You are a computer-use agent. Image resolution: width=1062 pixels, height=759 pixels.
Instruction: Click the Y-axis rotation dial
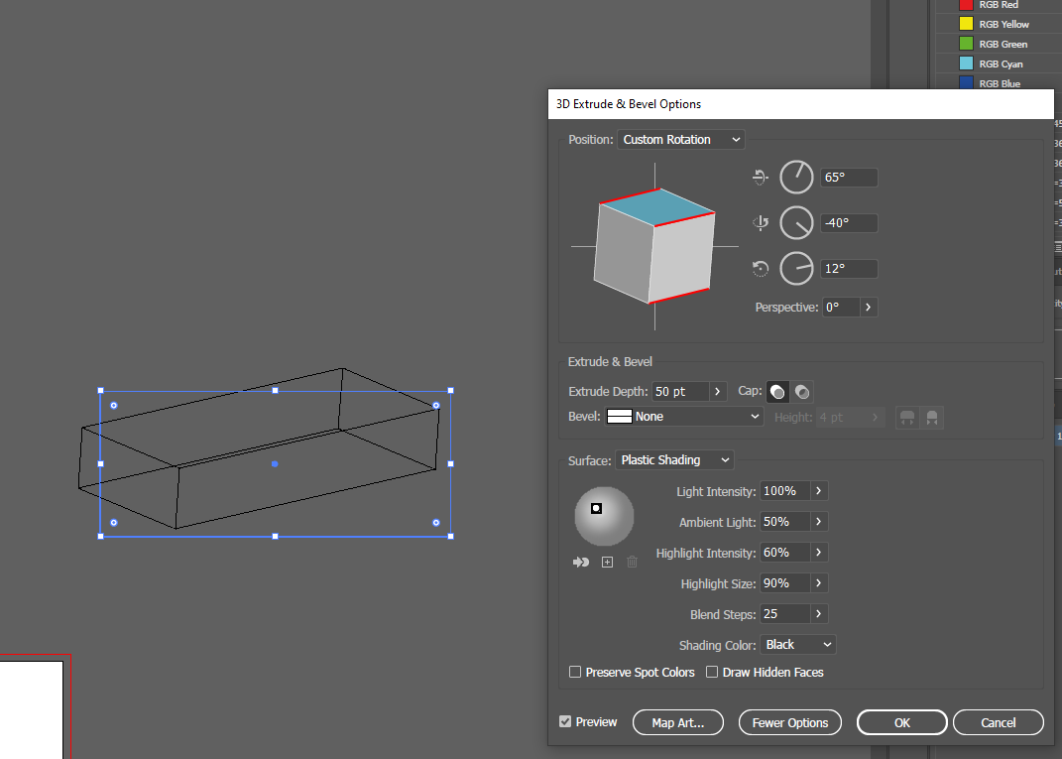tap(796, 223)
